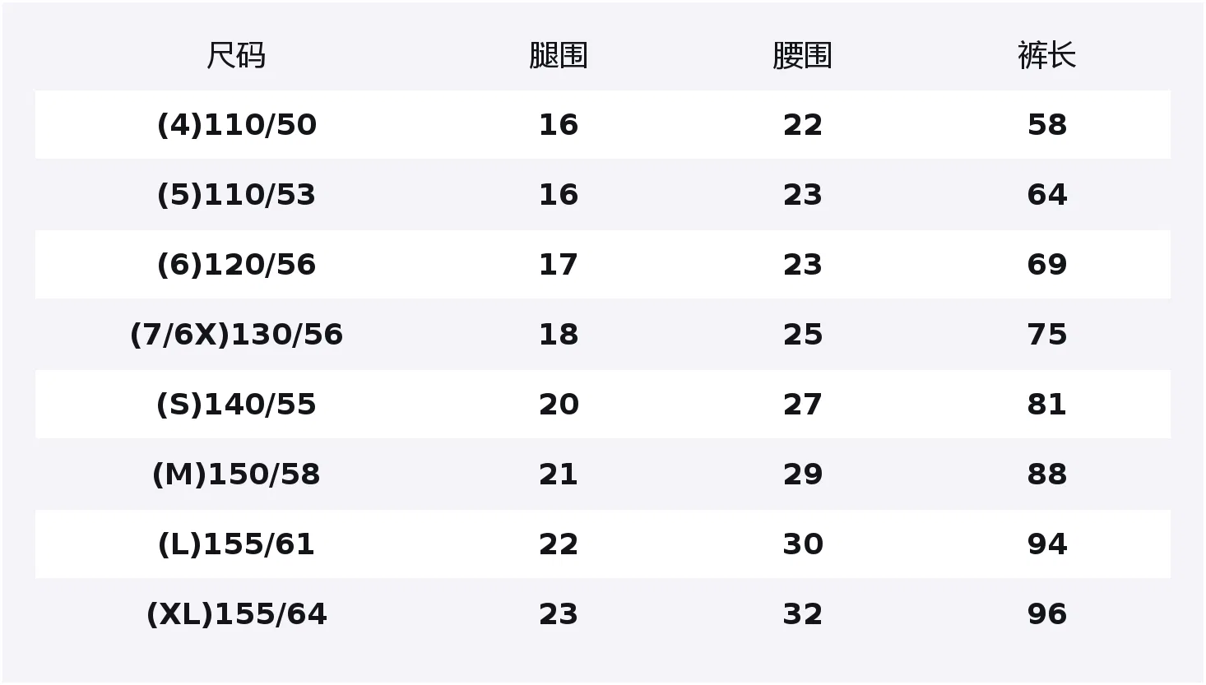The width and height of the screenshot is (1206, 685).
Task: Click the 尺码 column header
Action: [236, 56]
